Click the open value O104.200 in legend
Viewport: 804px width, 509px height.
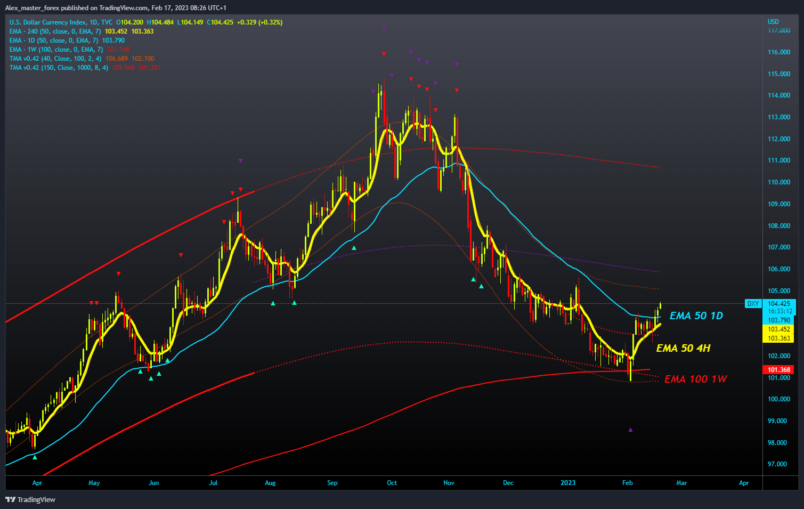tap(129, 22)
